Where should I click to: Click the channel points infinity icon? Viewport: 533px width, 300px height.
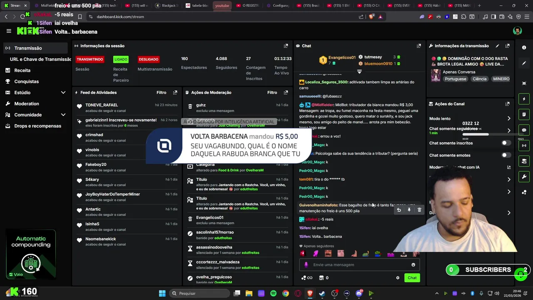click(306, 278)
